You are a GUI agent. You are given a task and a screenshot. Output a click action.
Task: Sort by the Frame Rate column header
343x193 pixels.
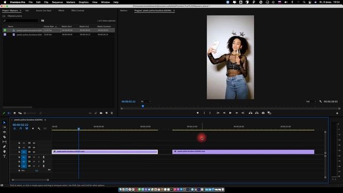[49, 26]
